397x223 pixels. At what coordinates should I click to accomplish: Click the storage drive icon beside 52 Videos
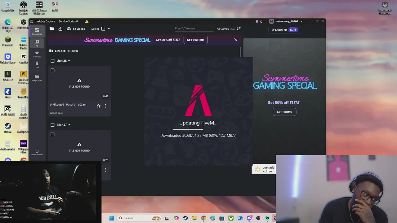click(x=69, y=29)
